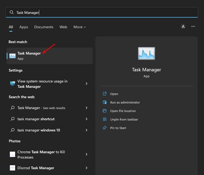Click the Settings section heading
204x175 pixels.
tap(16, 70)
